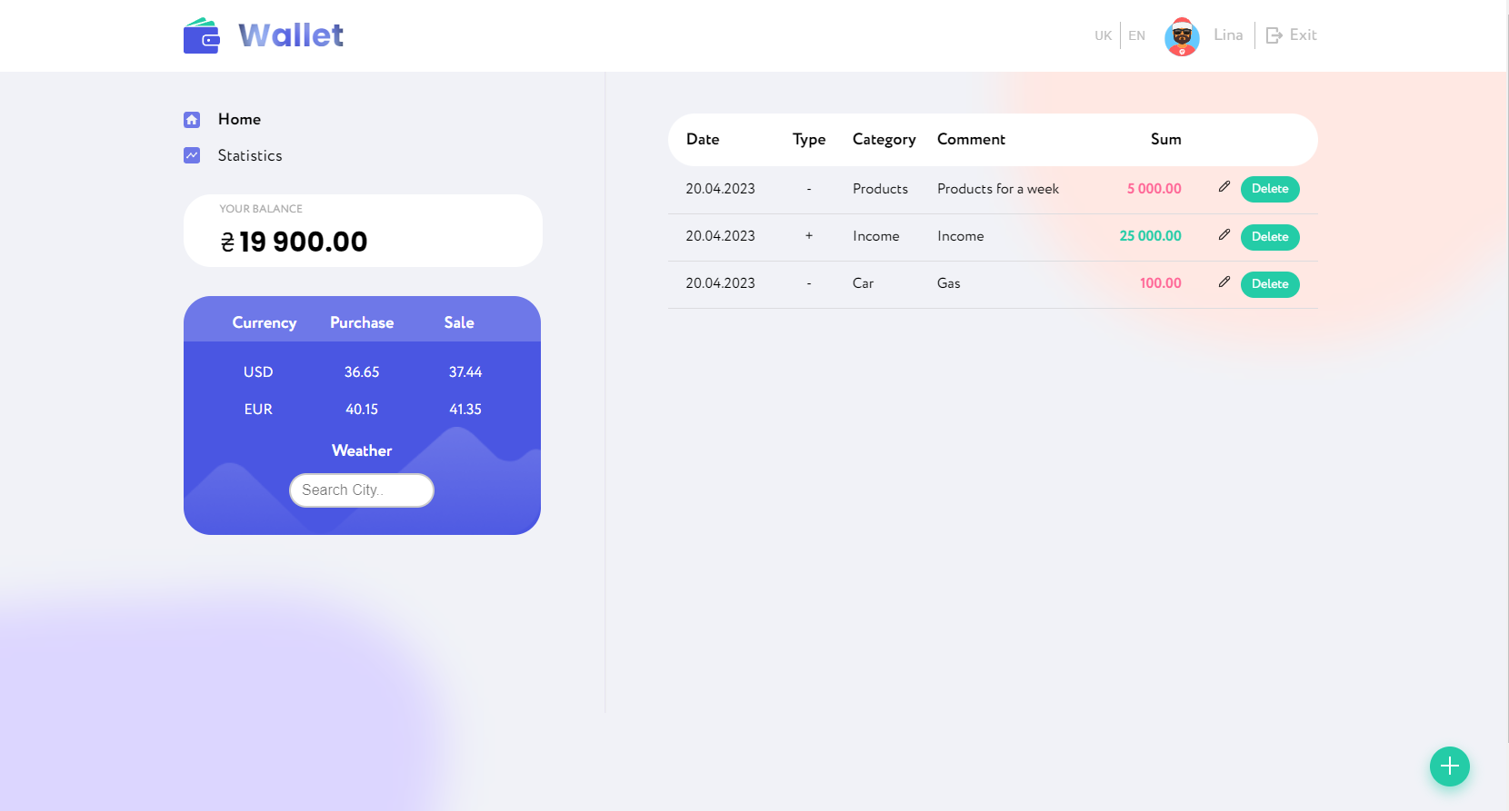
Task: Click the Exit door icon
Action: [x=1274, y=35]
